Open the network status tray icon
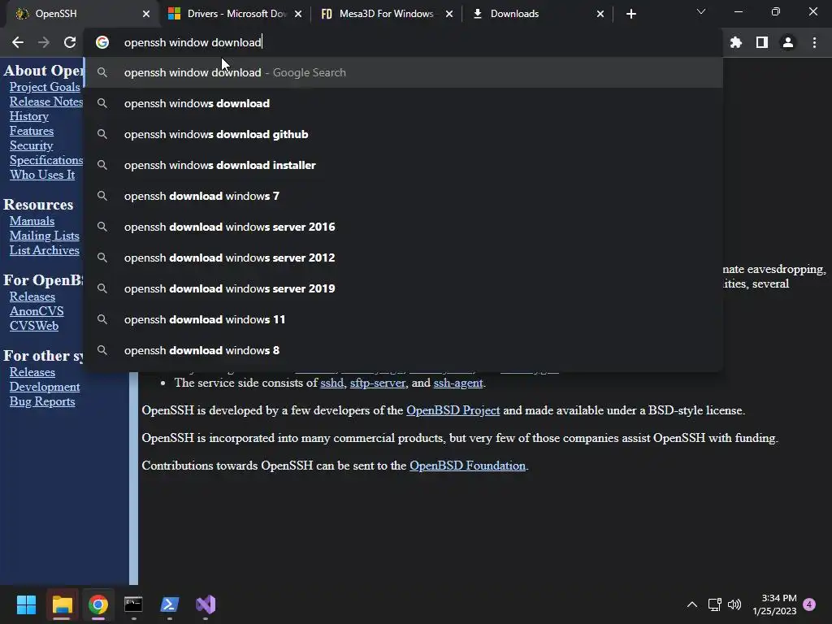The width and height of the screenshot is (832, 624). 714,604
